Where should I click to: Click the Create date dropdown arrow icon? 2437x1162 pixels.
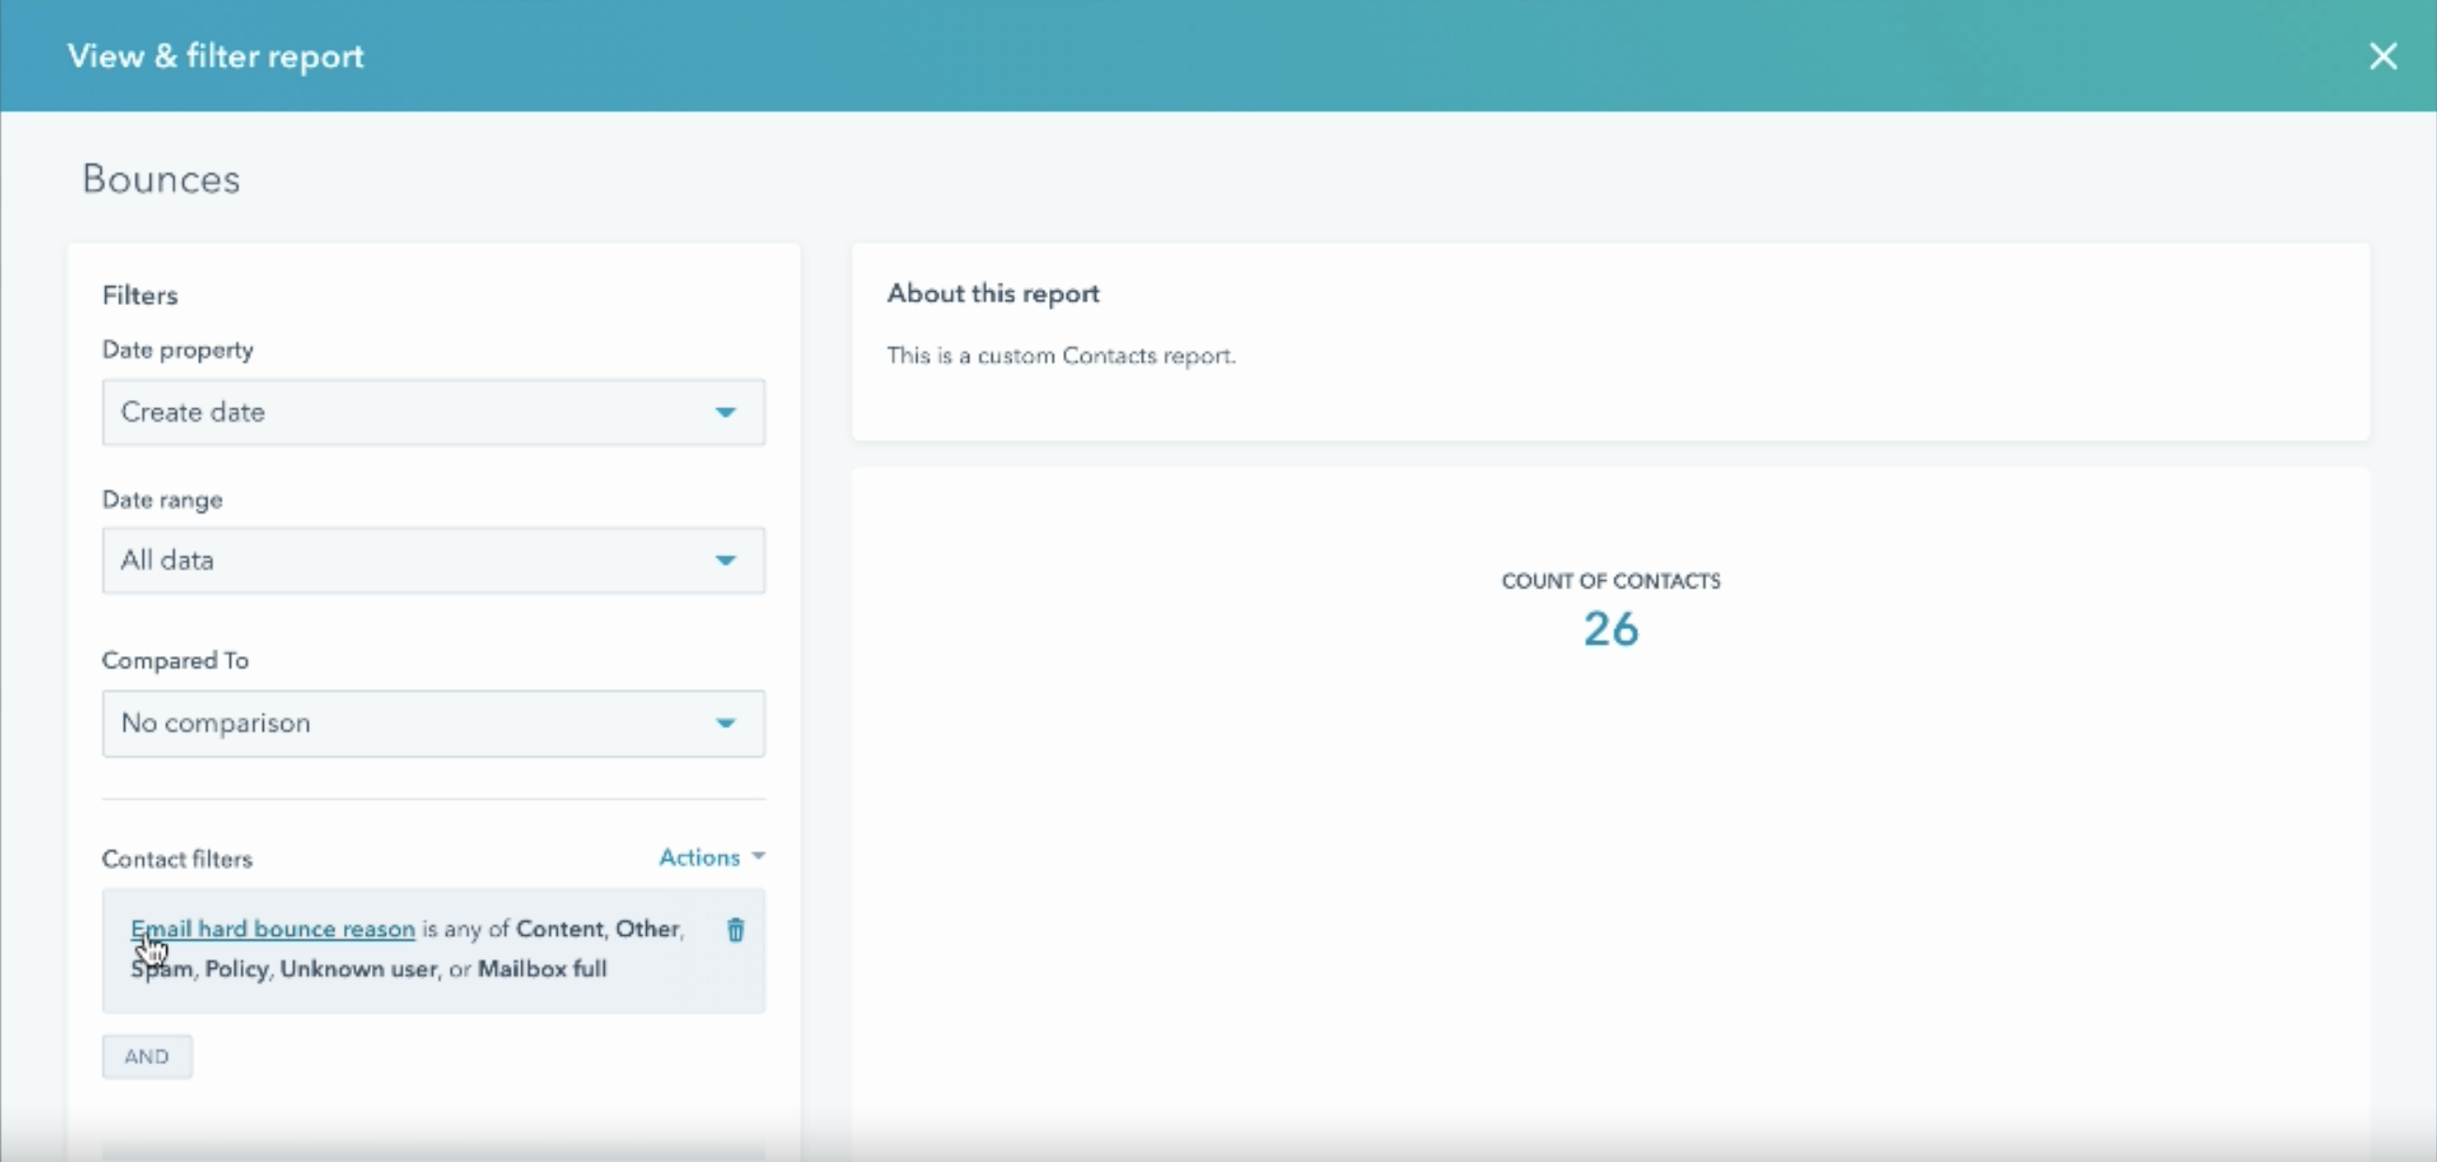click(725, 412)
